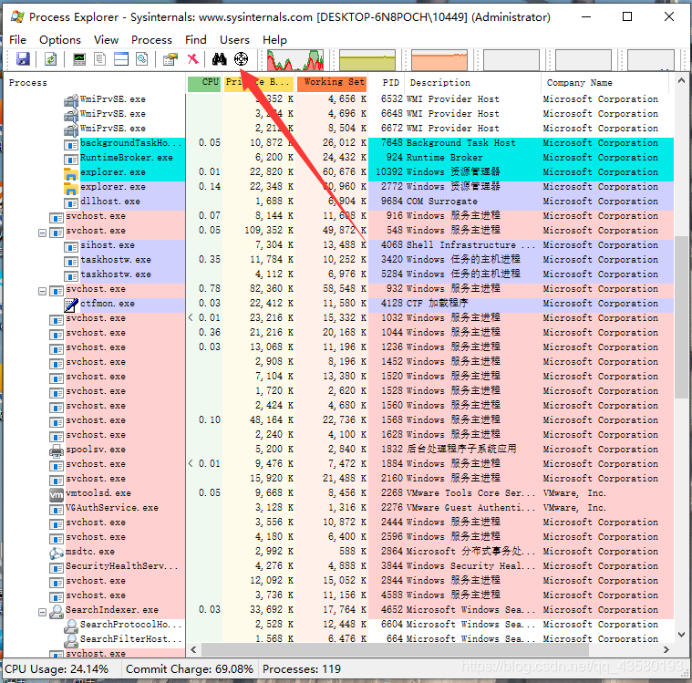
Task: Click the explorer.exe folder icon with PID 2772
Action: (x=70, y=188)
